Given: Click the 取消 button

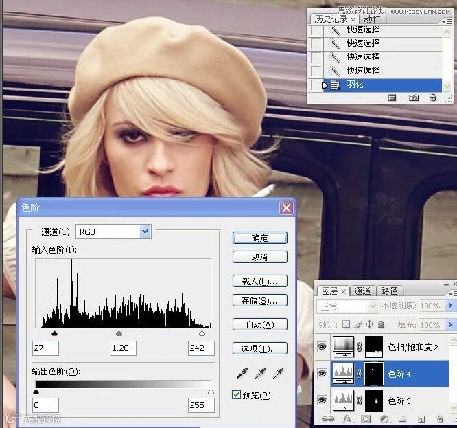Looking at the screenshot, I should click(259, 257).
